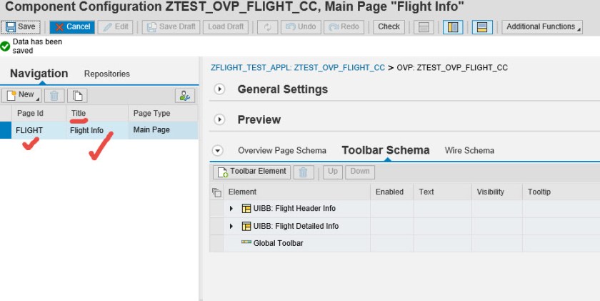Click the copy page icon in Navigation
Screen dimensions: 600x301
(76, 95)
